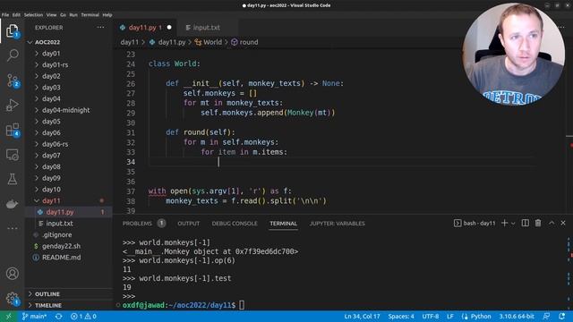Open genday22.sh file
Viewport: 573px width, 322px height.
(x=61, y=246)
